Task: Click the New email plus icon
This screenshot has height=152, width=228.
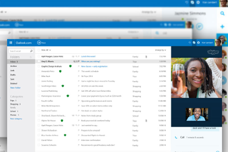Action: [39, 43]
